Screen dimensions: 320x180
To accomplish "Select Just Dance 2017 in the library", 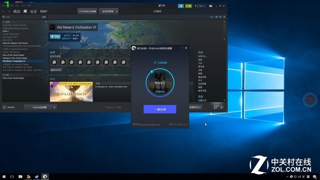I will [10, 37].
